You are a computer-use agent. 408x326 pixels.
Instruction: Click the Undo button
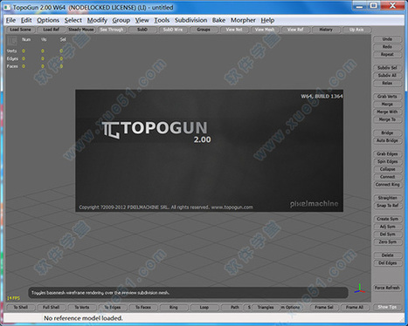coord(387,39)
